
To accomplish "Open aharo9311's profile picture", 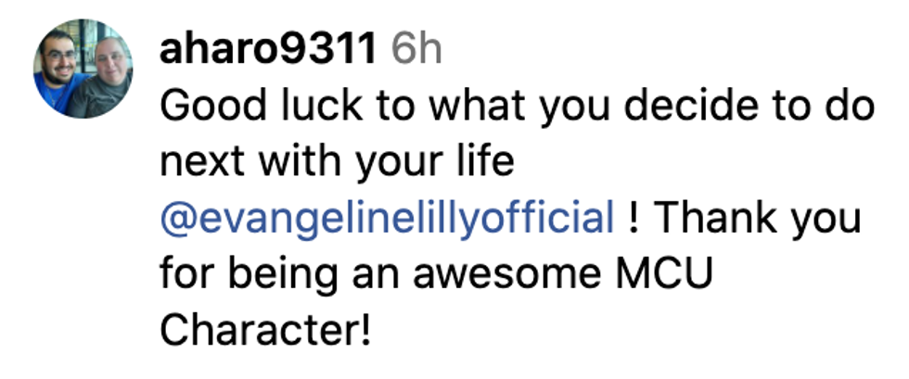I will tap(83, 69).
